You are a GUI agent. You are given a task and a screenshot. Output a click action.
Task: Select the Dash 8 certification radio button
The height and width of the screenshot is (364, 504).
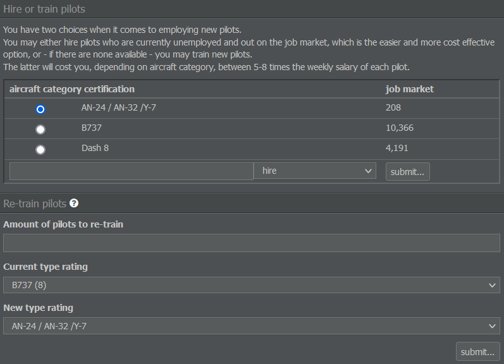(40, 150)
